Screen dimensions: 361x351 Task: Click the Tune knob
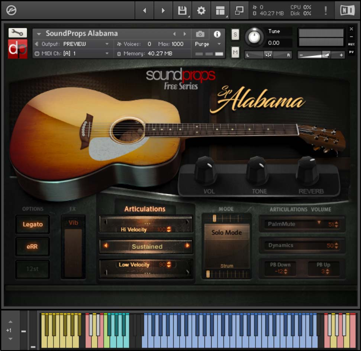click(254, 37)
